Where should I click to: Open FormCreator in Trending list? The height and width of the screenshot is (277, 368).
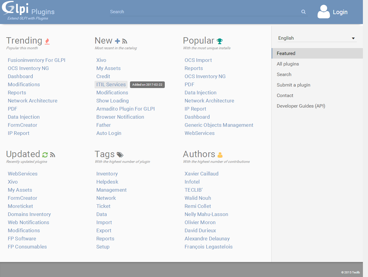(x=23, y=125)
